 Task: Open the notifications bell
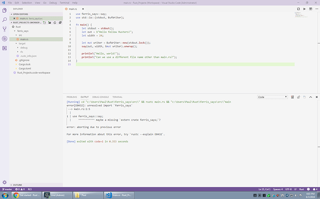(x=315, y=189)
